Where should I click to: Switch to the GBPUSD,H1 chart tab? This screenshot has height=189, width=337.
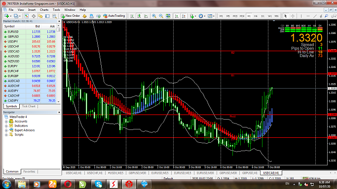click(250, 173)
